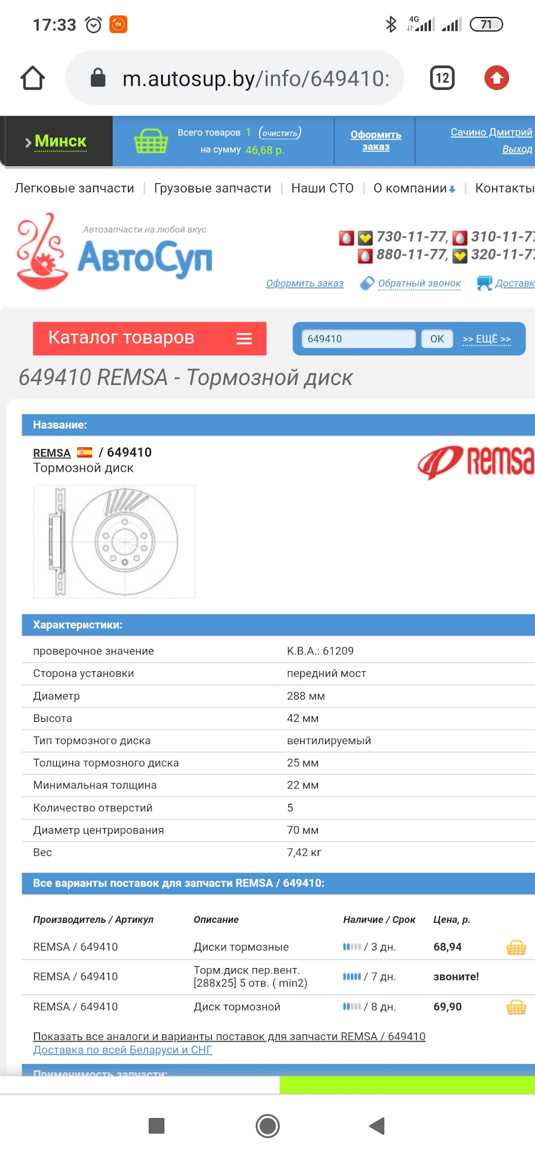Expand the >> ЕЩЁ >> search options
The image size is (535, 1158).
pos(487,339)
